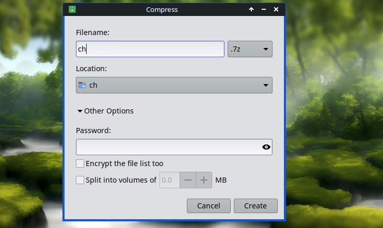Click the Filename text field
383x228 pixels.
pyautogui.click(x=150, y=49)
